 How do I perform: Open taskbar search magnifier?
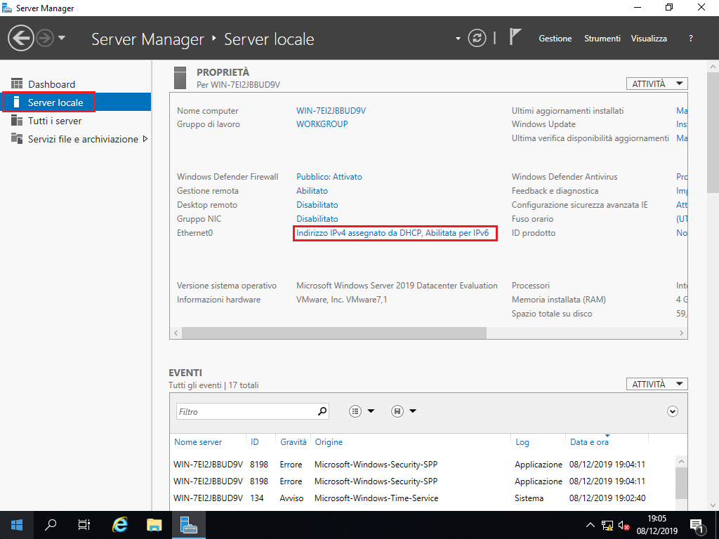tap(51, 525)
